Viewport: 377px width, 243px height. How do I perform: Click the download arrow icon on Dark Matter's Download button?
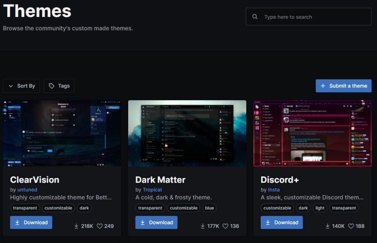(143, 222)
